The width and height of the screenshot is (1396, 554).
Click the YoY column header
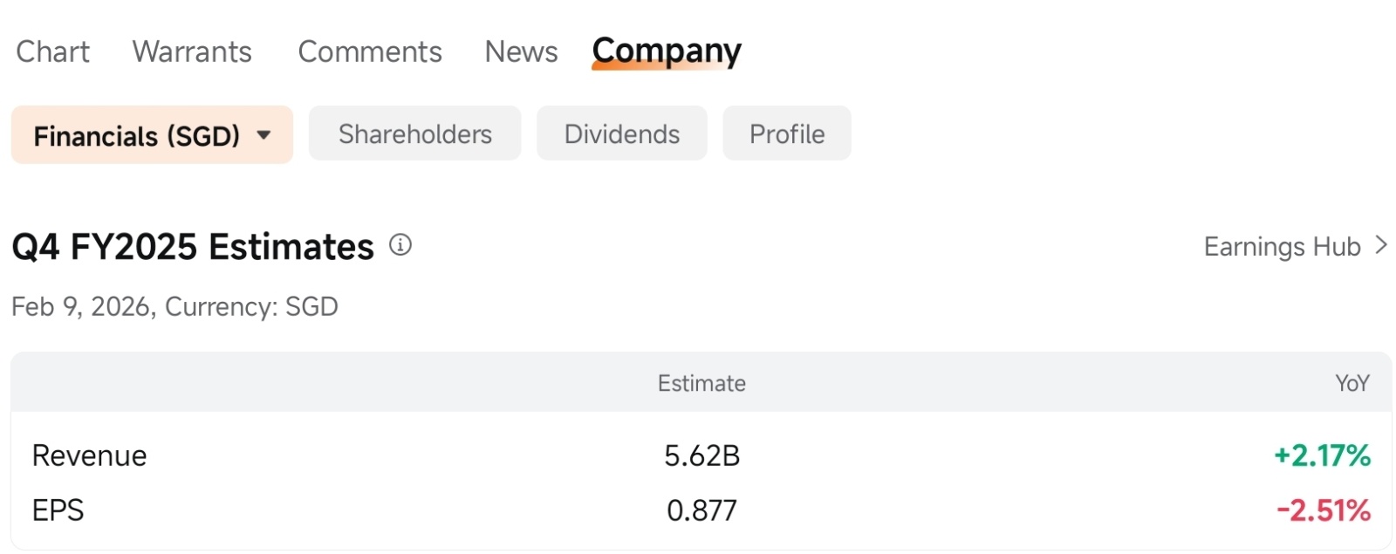point(1352,383)
